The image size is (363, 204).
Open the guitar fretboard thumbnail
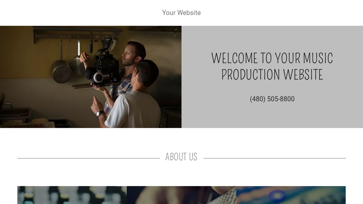181,195
